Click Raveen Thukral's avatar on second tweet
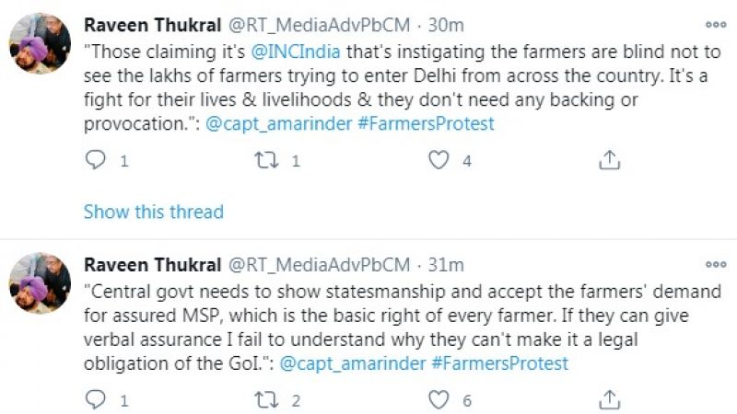This screenshot has height=414, width=737. pyautogui.click(x=40, y=285)
